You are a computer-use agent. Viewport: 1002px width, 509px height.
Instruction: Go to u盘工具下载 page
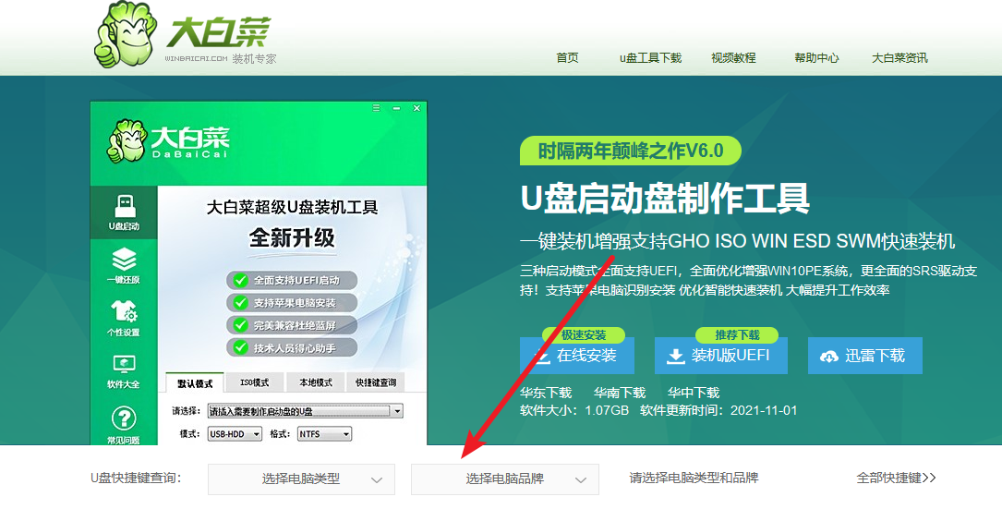coord(650,57)
